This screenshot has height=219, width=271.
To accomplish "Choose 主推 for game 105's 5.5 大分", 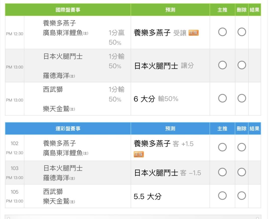I will click(222, 196).
